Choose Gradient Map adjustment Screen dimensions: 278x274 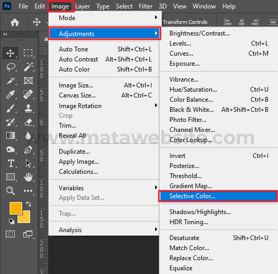coord(219,186)
